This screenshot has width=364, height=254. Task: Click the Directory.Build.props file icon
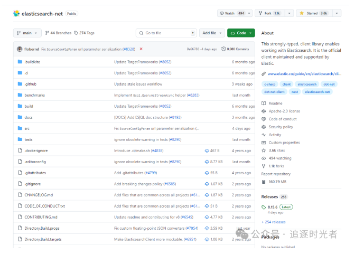(20, 228)
